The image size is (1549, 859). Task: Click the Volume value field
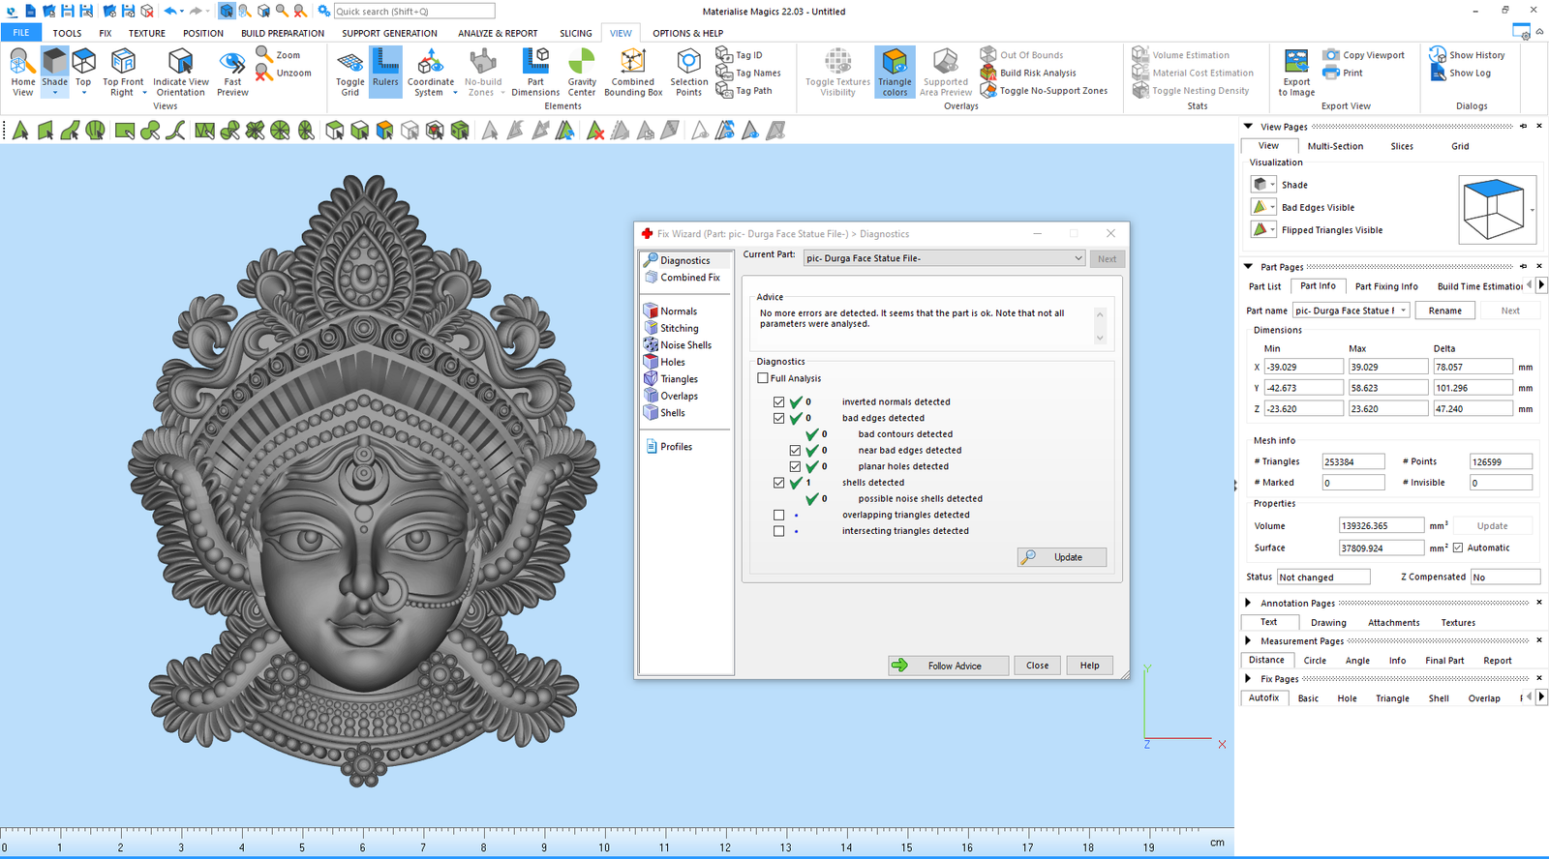(x=1381, y=525)
